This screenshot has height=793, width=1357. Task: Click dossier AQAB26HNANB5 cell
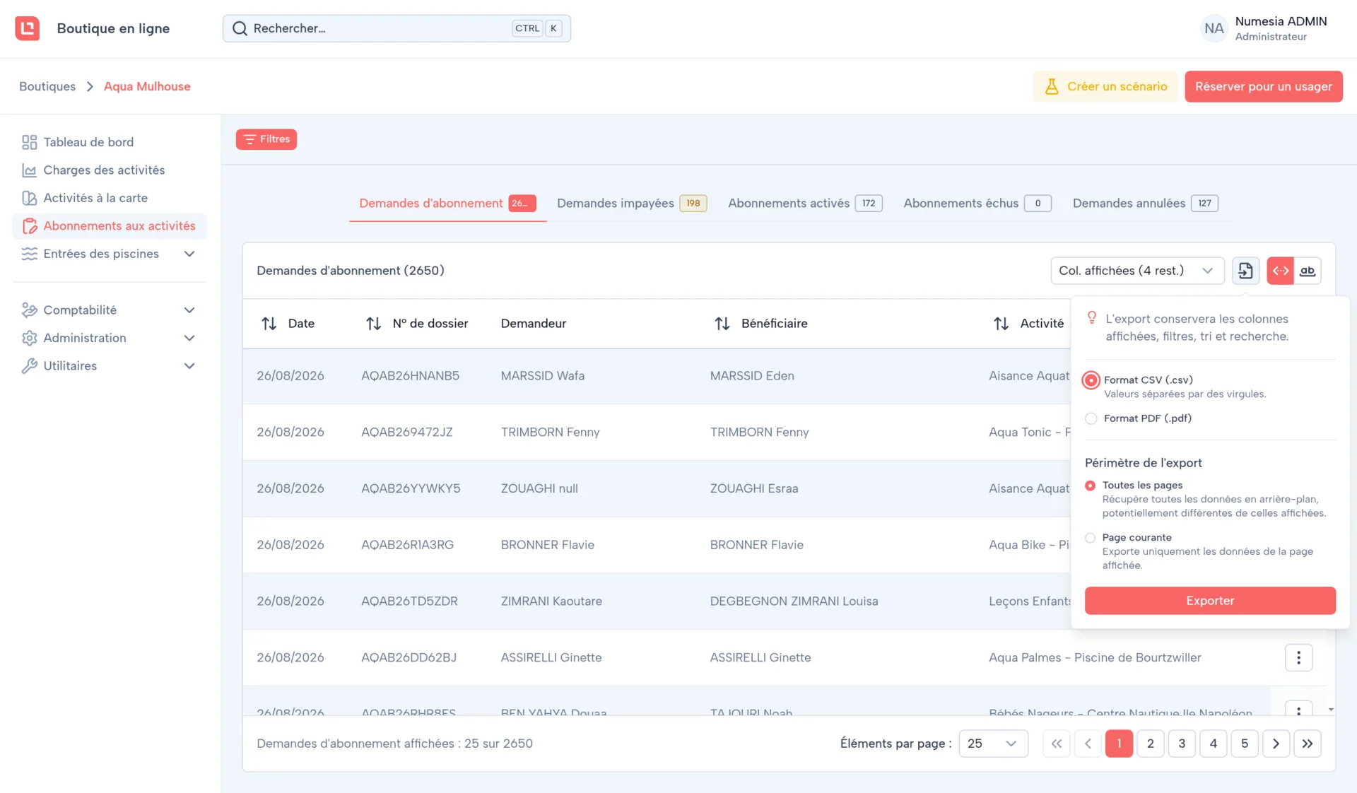click(x=410, y=376)
